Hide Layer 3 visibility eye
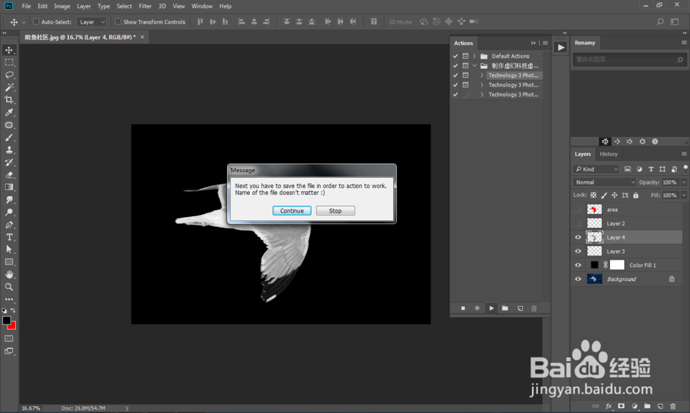This screenshot has height=413, width=690. point(578,251)
